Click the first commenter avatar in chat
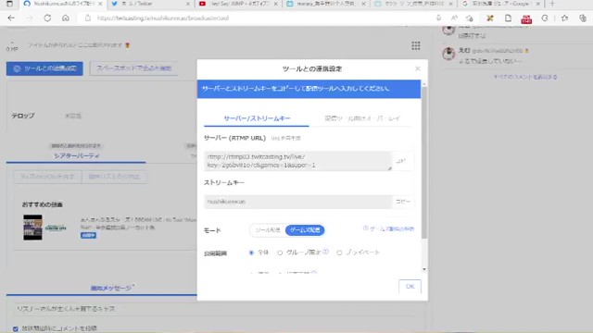Screen dimensions: 593x333 pos(448,31)
